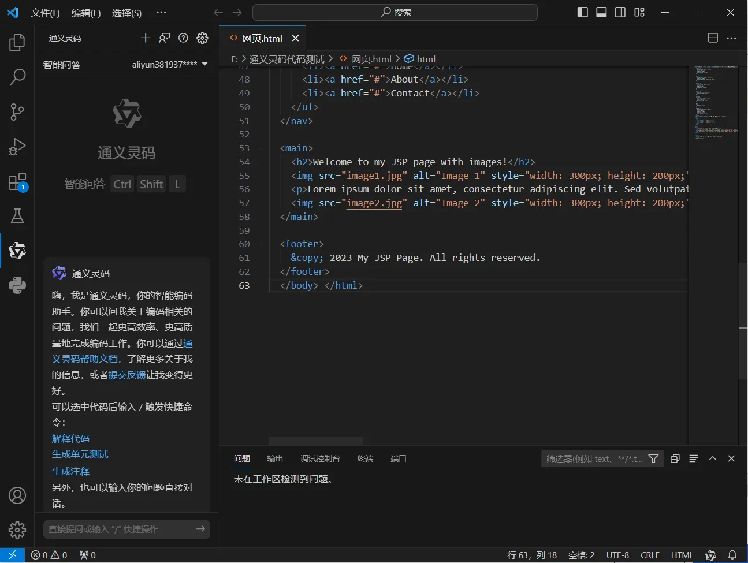Click the 生成注释 link

point(70,472)
